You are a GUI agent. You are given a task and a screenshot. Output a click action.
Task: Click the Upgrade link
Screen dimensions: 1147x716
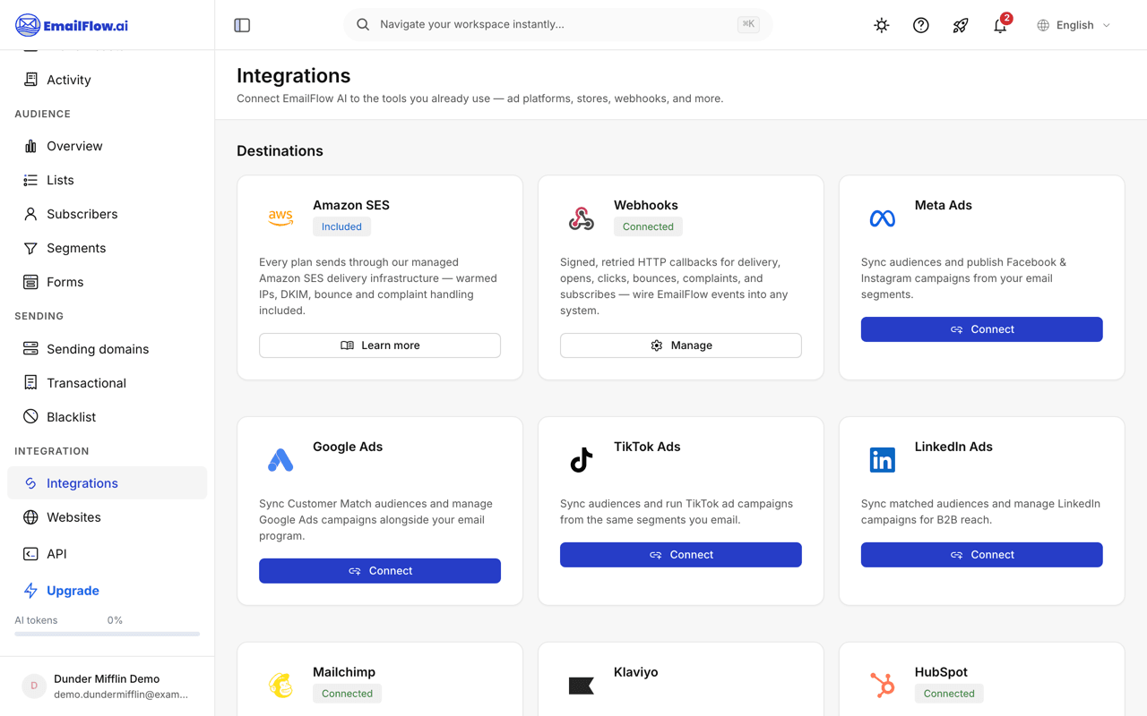point(73,591)
